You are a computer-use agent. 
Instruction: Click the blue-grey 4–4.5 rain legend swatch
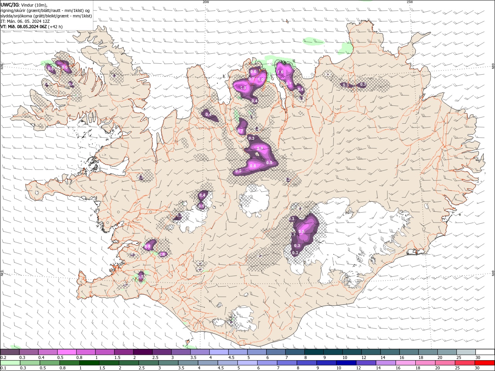pyautogui.click(x=208, y=363)
